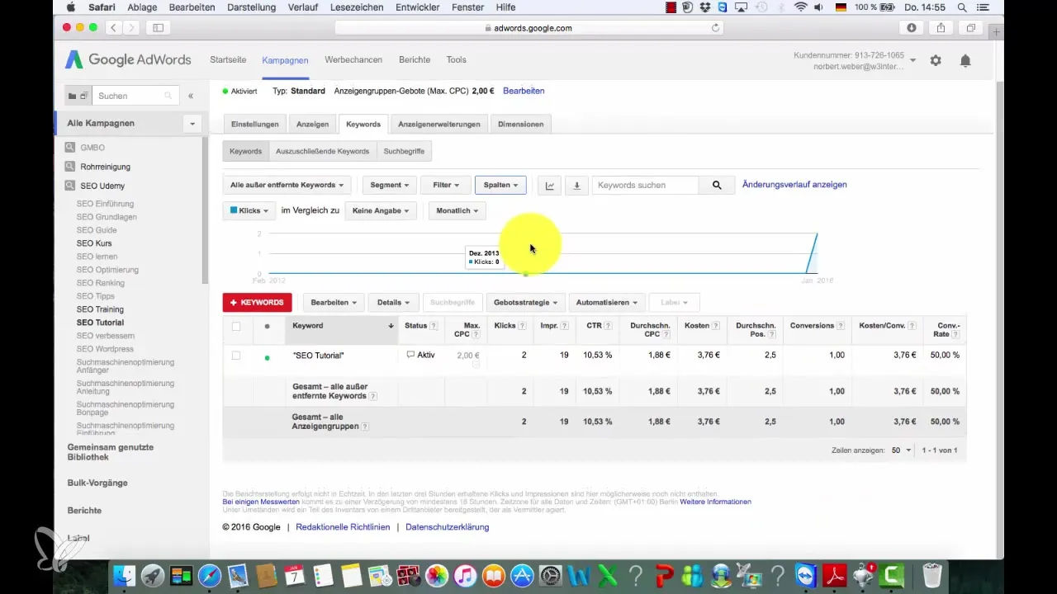Screen dimensions: 1057x594
Task: Toggle Safari sidebar button
Action: 158,27
